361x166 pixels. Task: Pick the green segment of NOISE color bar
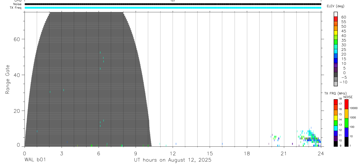[x=346, y=123]
